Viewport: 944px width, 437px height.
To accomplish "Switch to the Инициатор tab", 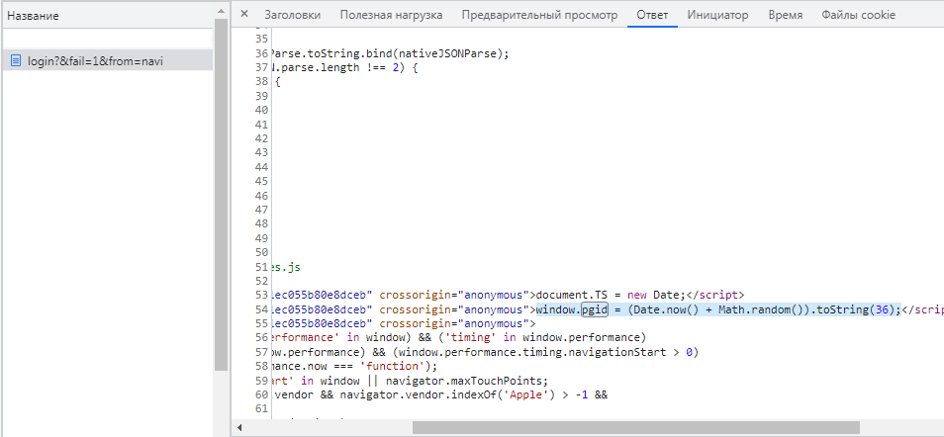I will point(717,15).
